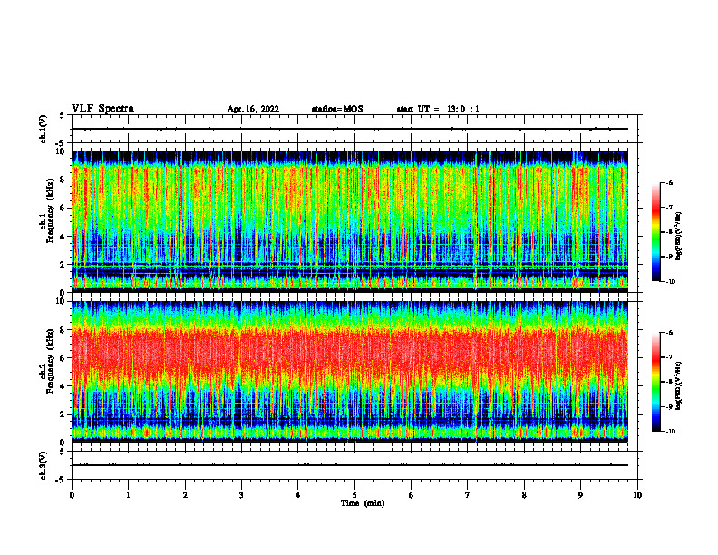Select the "start UT = 13:0 :1" text

(x=438, y=109)
